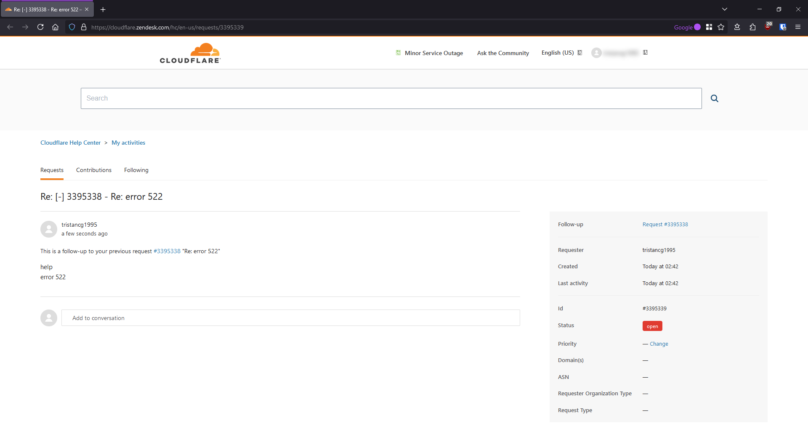Open the Bitwarden password manager icon
The image size is (808, 434).
pyautogui.click(x=783, y=27)
